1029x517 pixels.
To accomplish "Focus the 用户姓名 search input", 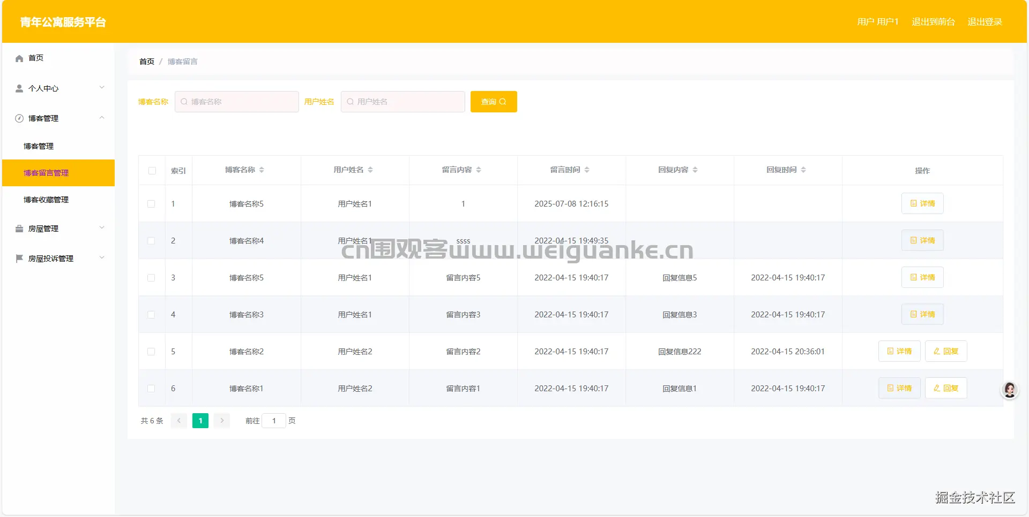I will pyautogui.click(x=403, y=102).
